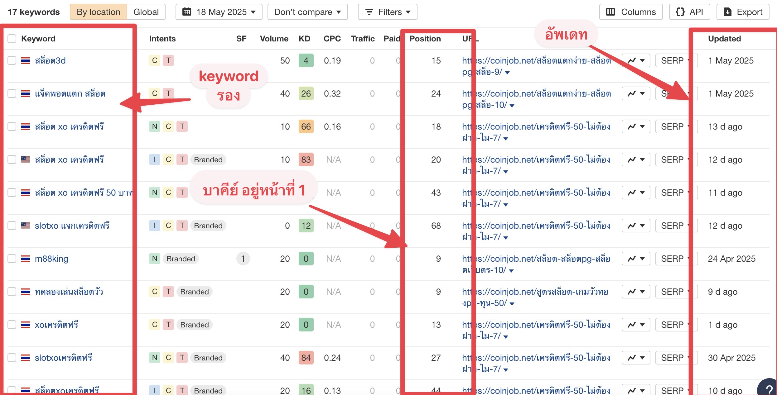
Task: Select the By location tab
Action: coord(98,12)
